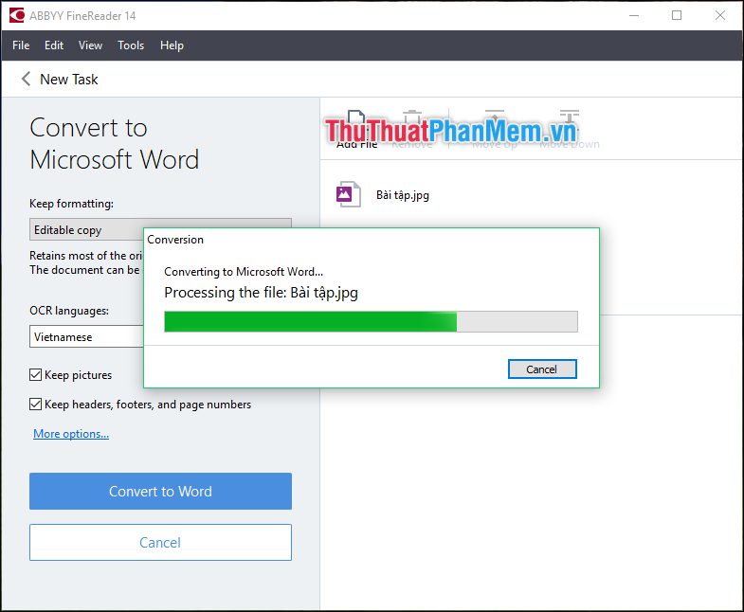Cancel the conversion in the dialog
The width and height of the screenshot is (744, 612).
click(542, 369)
